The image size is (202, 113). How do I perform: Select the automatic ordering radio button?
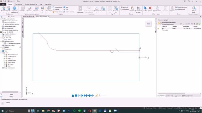tap(161, 22)
